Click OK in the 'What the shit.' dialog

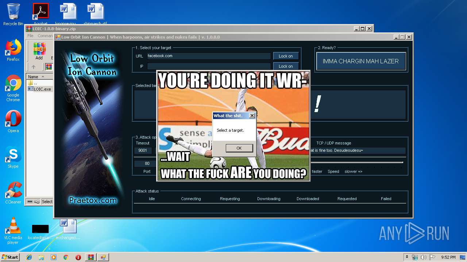click(239, 148)
